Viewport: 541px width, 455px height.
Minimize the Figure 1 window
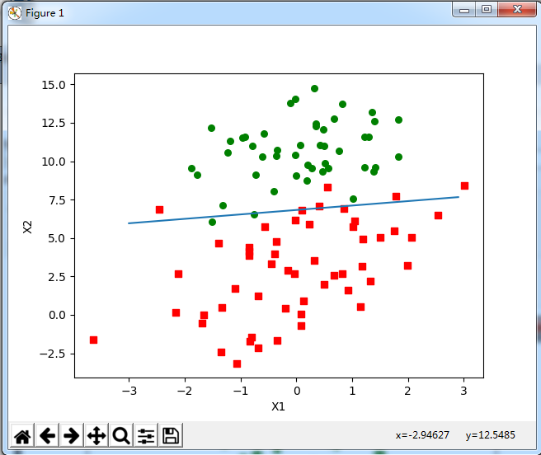[464, 10]
